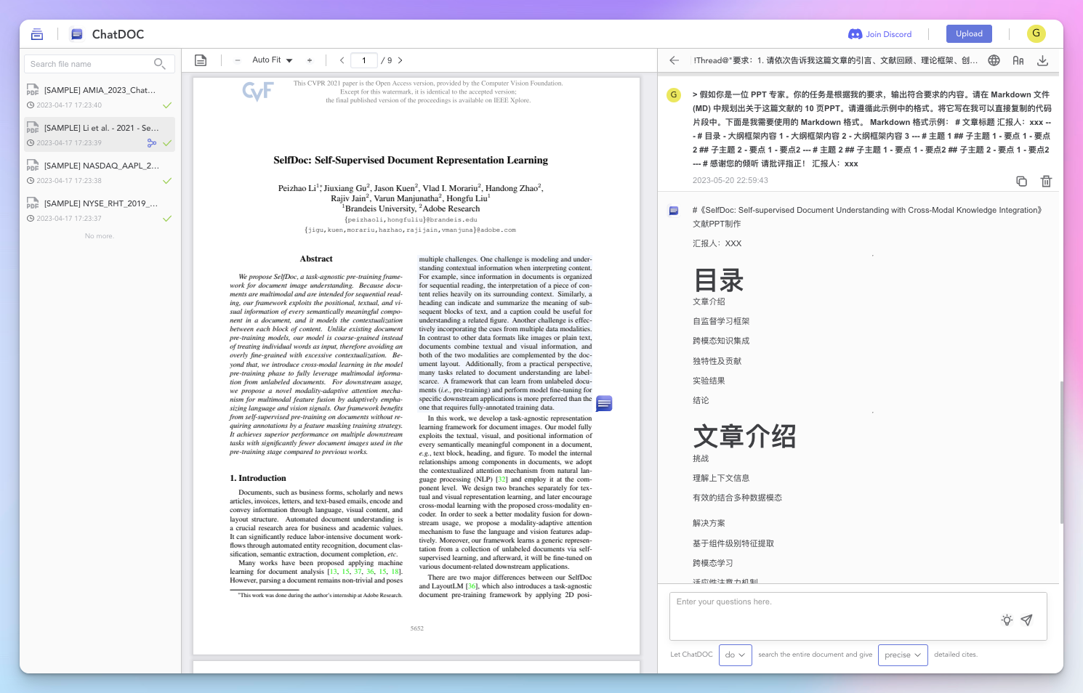Viewport: 1083px width, 693px height.
Task: Click the back arrow above the chat thread
Action: [x=673, y=61]
